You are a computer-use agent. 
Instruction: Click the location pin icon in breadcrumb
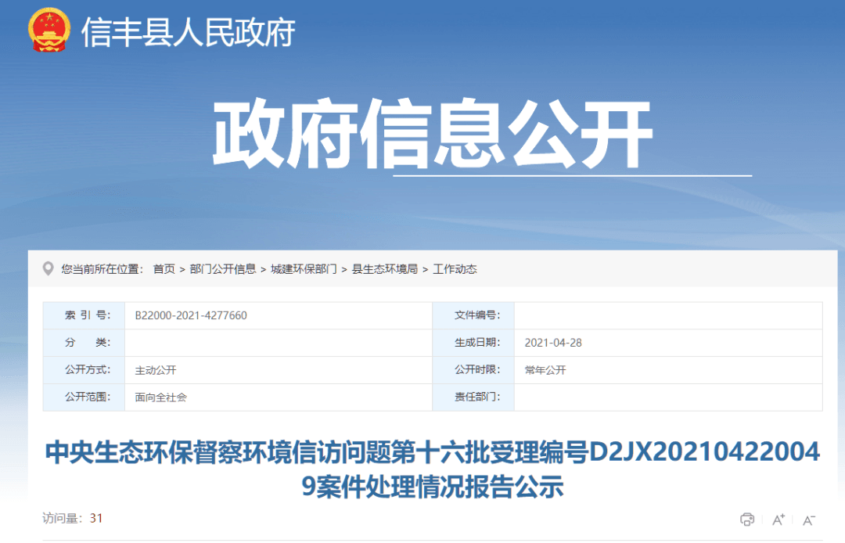pos(49,269)
